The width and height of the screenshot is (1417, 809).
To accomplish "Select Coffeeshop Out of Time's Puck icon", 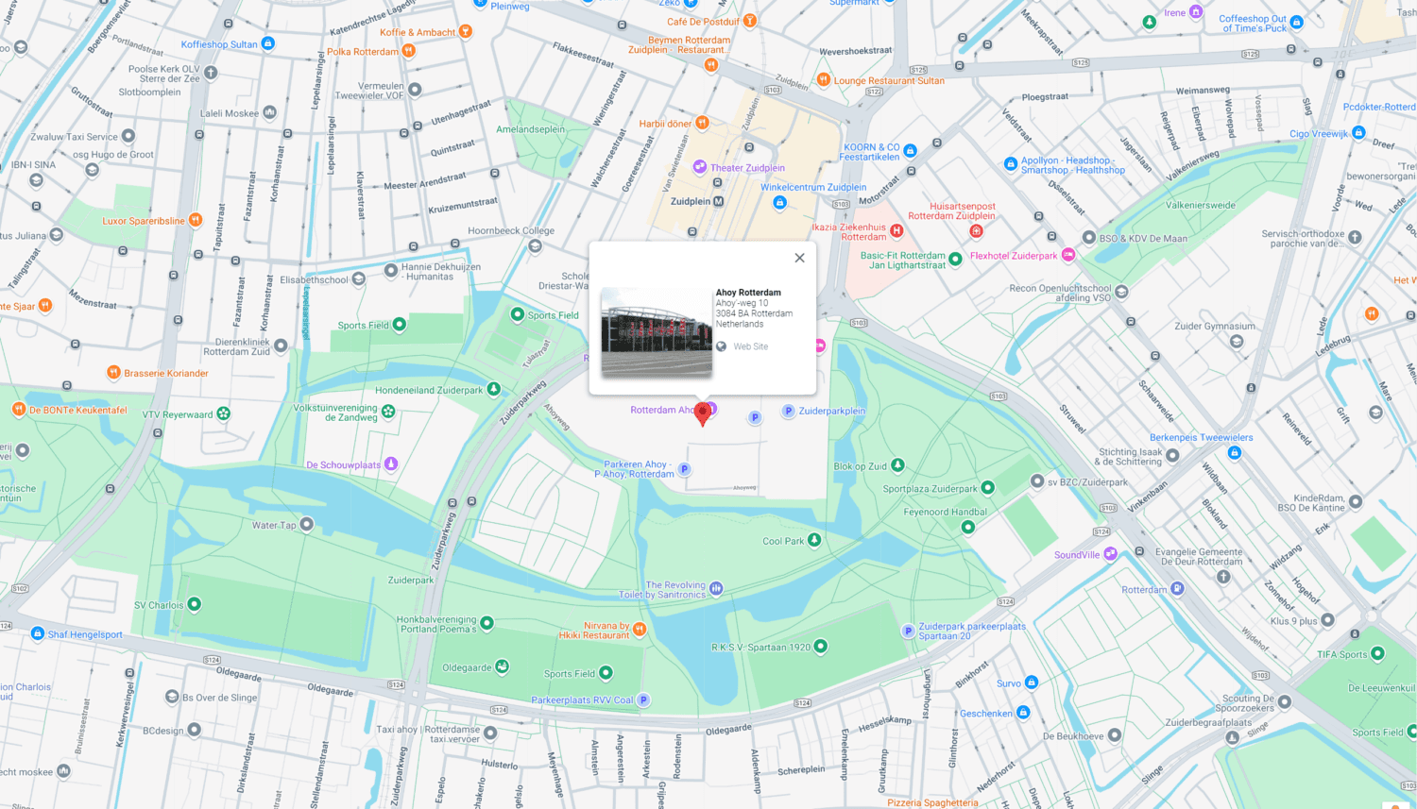I will [x=1296, y=23].
